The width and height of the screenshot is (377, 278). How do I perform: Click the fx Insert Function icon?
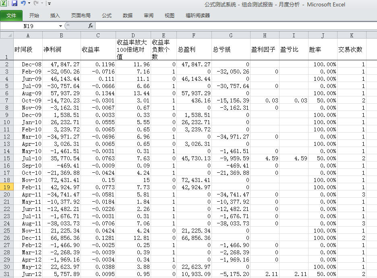click(x=91, y=26)
